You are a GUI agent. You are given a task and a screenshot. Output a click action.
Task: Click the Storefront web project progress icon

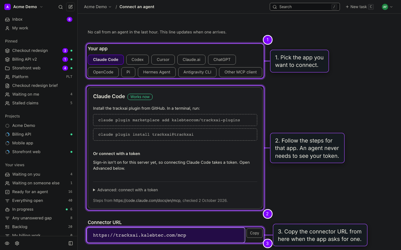pyautogui.click(x=8, y=152)
